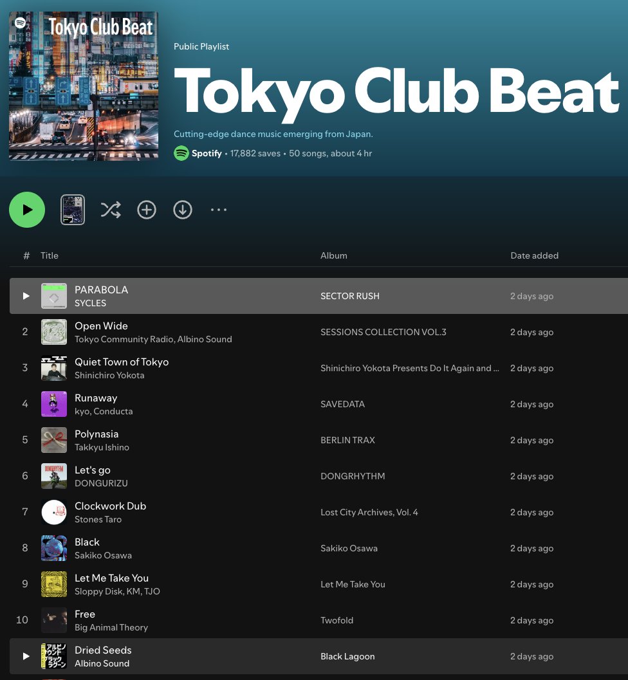Open Let Me Take You album link
The width and height of the screenshot is (628, 680).
pos(353,584)
